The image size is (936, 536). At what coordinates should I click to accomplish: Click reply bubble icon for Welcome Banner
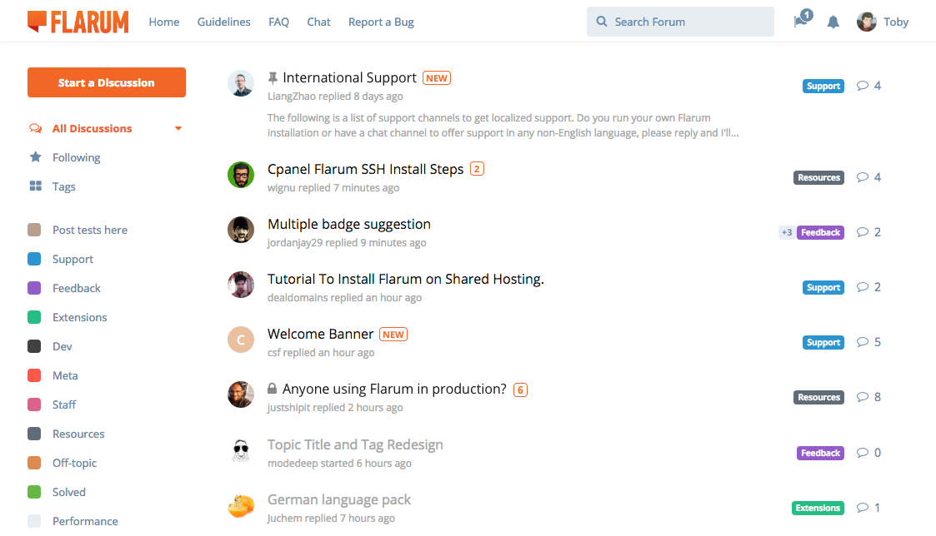(862, 341)
